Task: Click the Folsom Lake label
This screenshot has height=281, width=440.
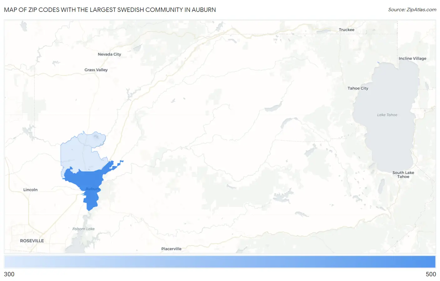Action: pos(83,229)
